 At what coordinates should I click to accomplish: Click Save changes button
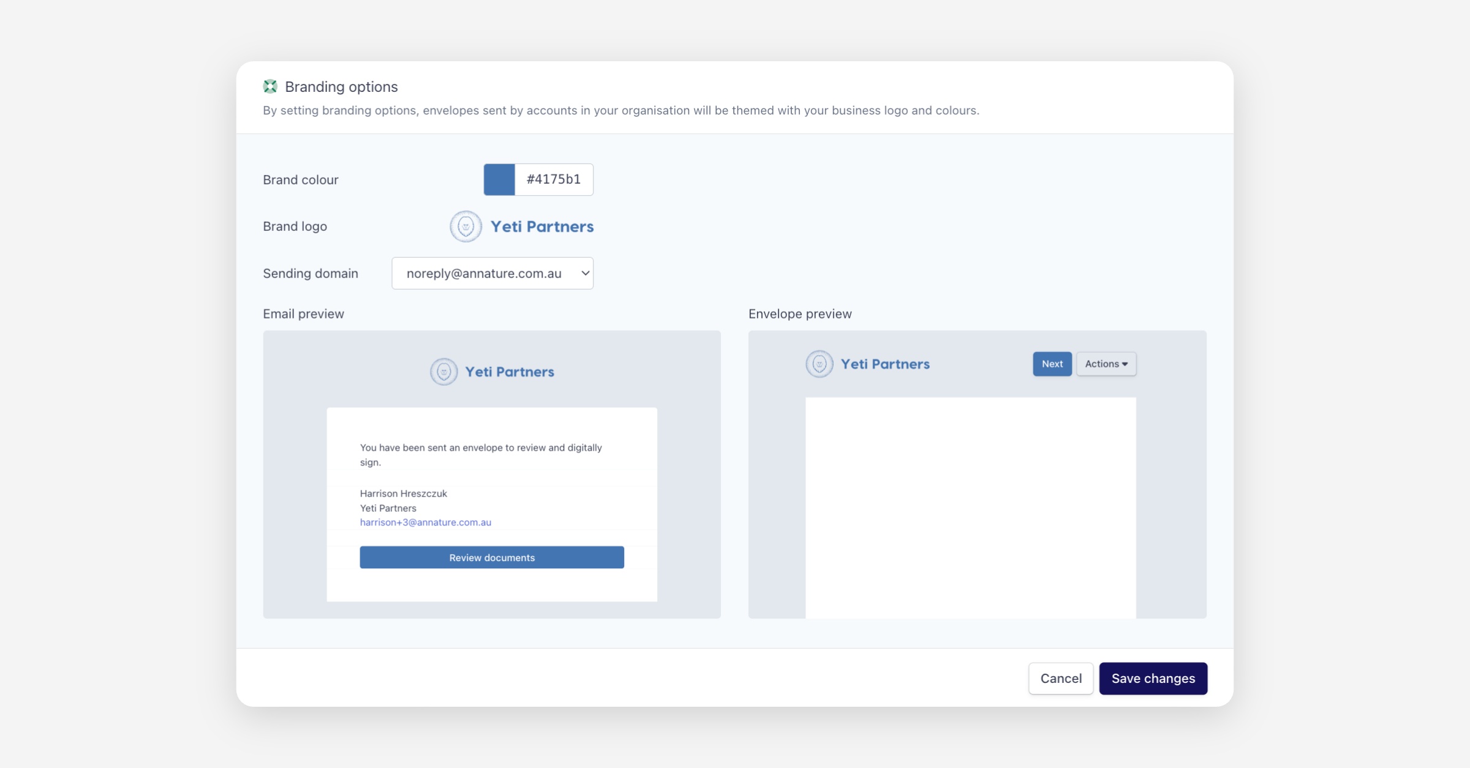pos(1153,678)
